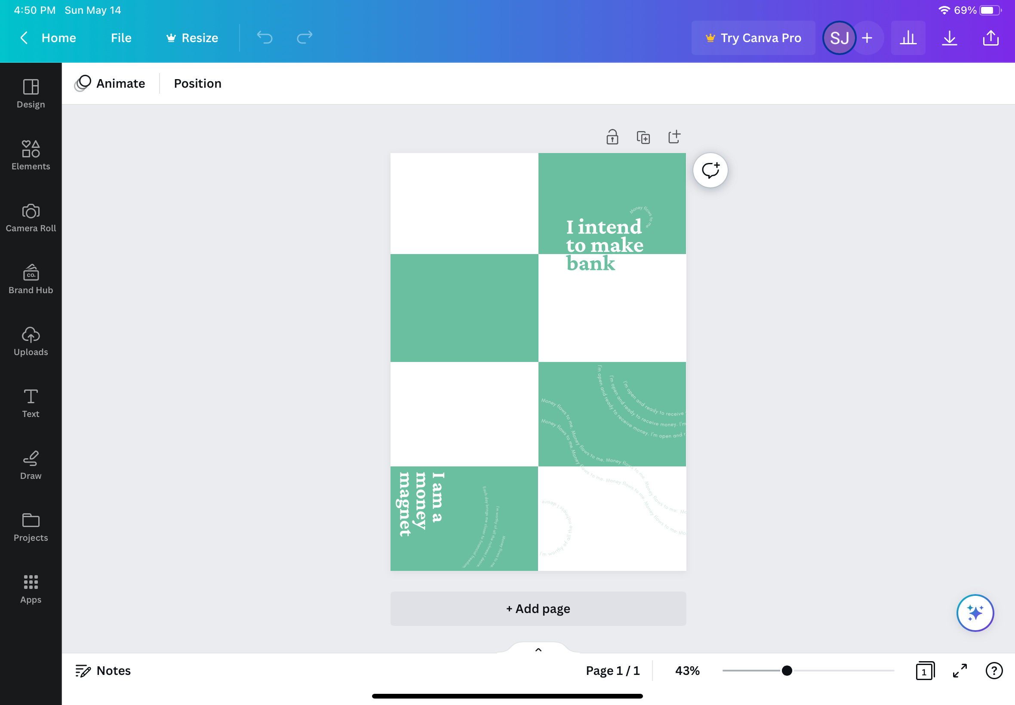1015x705 pixels.
Task: Open the share export icon
Action: pos(990,38)
